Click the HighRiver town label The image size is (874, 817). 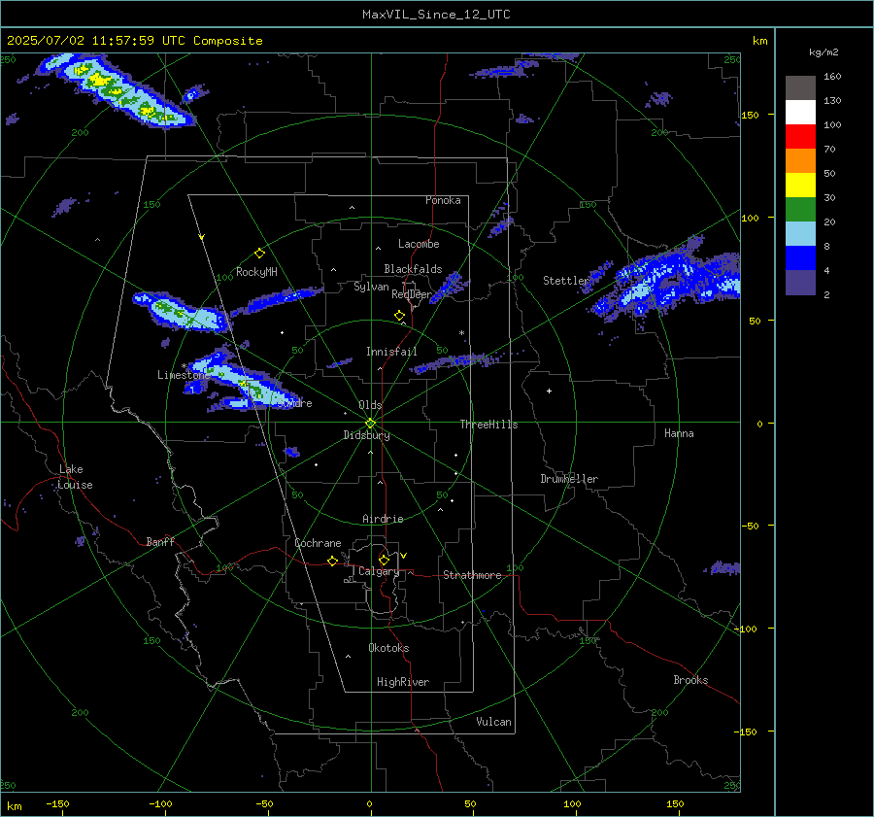coord(403,682)
